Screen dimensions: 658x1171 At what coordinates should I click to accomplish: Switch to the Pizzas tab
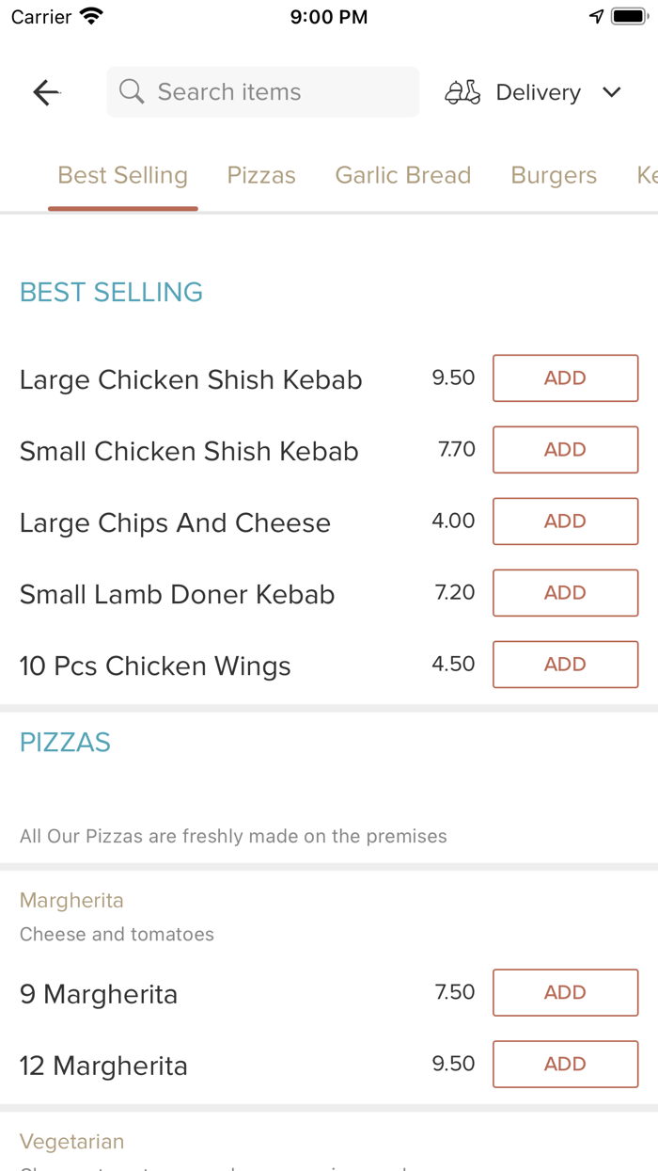pos(261,176)
